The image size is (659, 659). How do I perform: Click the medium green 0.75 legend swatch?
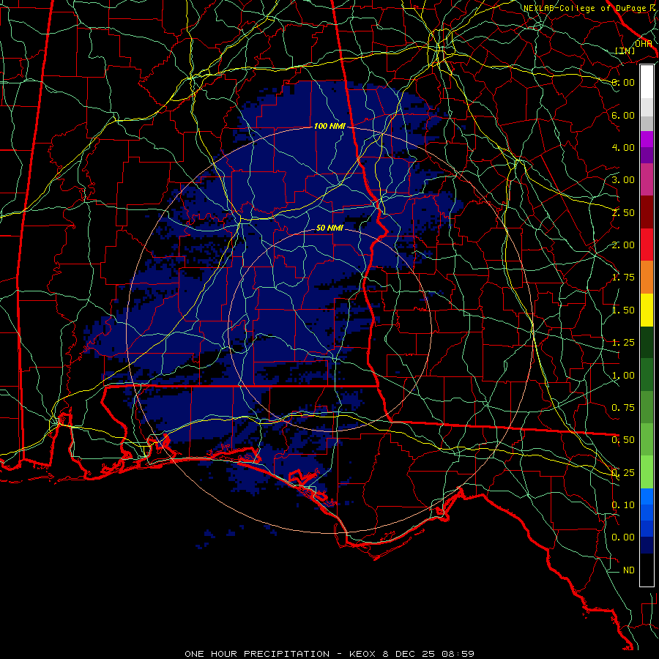[x=647, y=407]
